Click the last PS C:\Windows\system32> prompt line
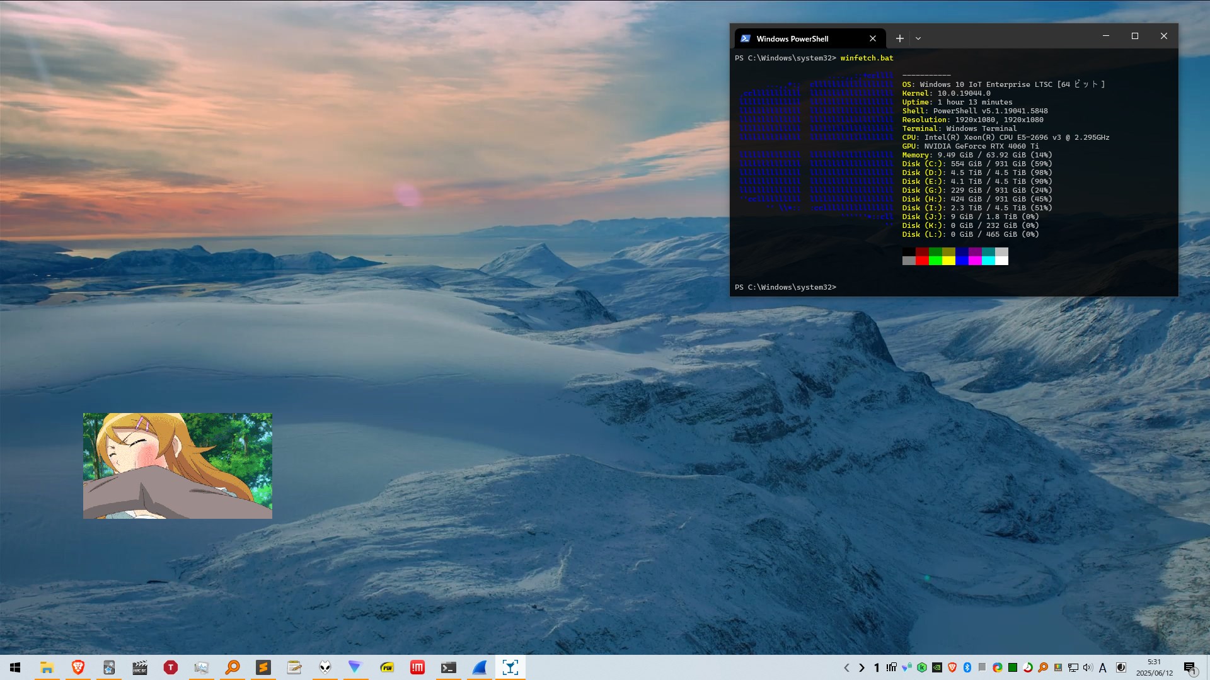Screen dimensions: 1210x680 coord(785,287)
